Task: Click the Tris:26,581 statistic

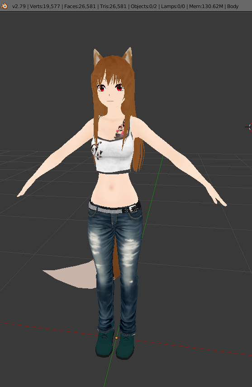Action: 113,6
